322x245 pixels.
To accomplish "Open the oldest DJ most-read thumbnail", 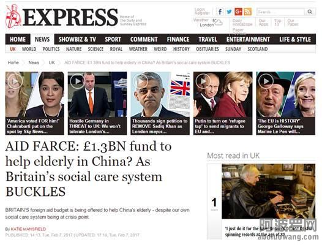I will pyautogui.click(x=268, y=191).
